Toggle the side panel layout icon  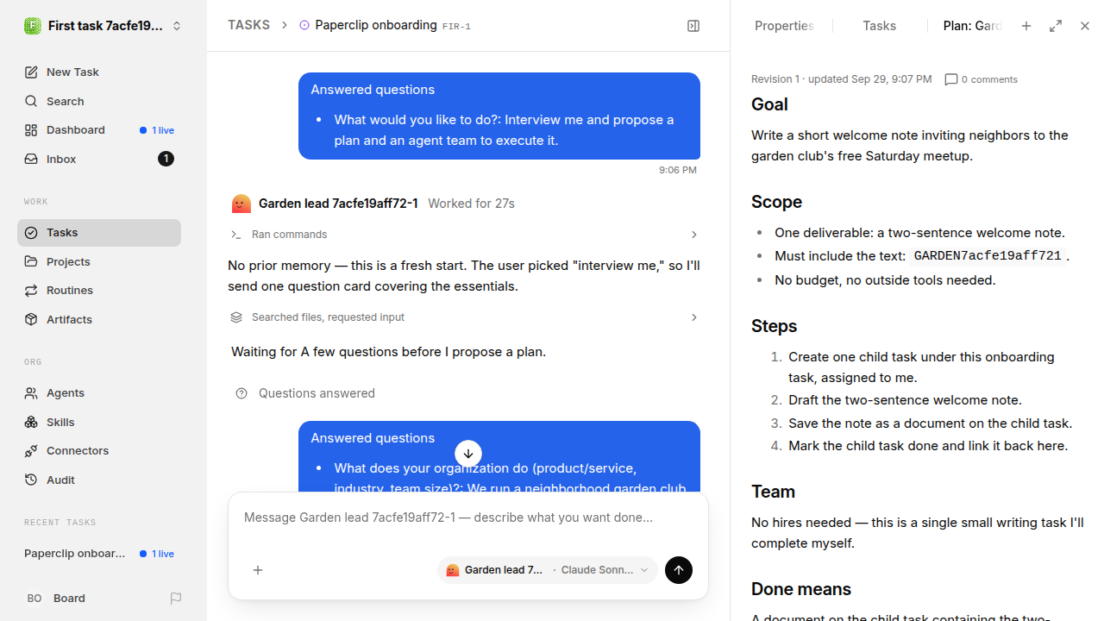693,26
